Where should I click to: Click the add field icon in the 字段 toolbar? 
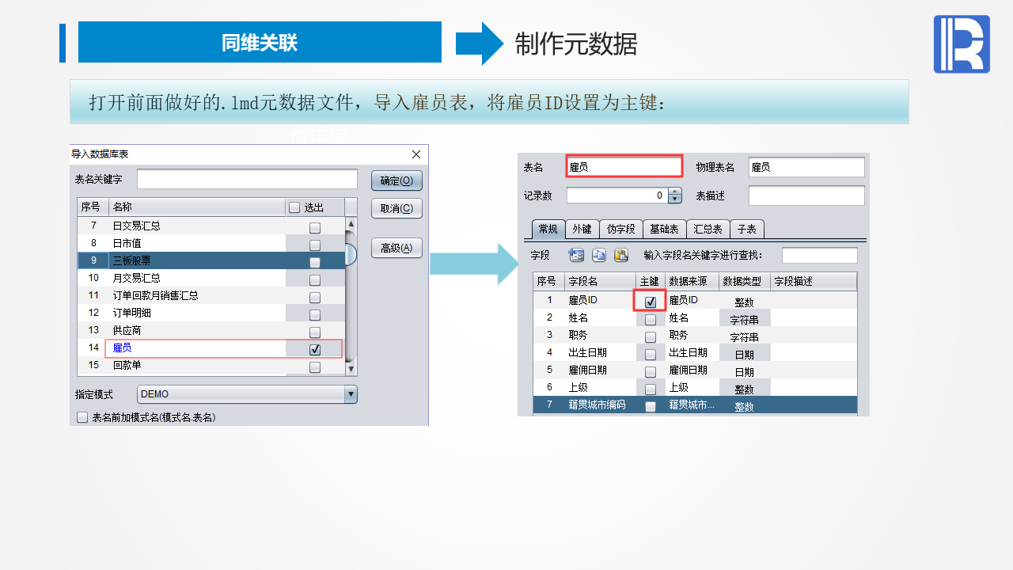point(576,255)
